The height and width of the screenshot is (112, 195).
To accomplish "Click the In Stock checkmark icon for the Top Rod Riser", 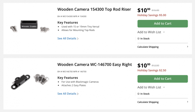I will 139,39.
